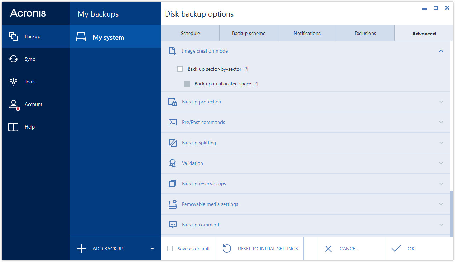Screen dimensions: 455x262
Task: Click the Backup splitting heading text
Action: (199, 143)
